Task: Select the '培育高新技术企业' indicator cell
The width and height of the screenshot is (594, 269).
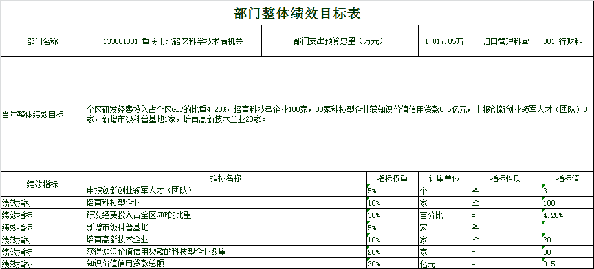Action: (226, 239)
